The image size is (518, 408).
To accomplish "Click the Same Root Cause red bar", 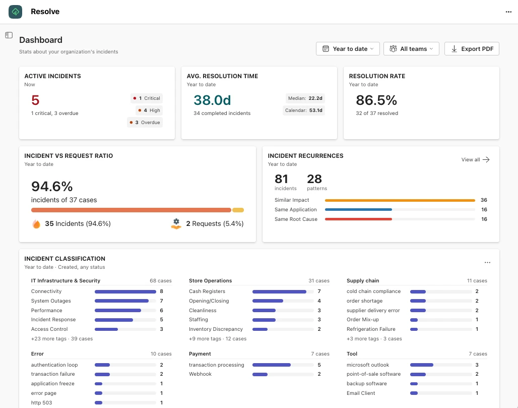I will pyautogui.click(x=358, y=219).
